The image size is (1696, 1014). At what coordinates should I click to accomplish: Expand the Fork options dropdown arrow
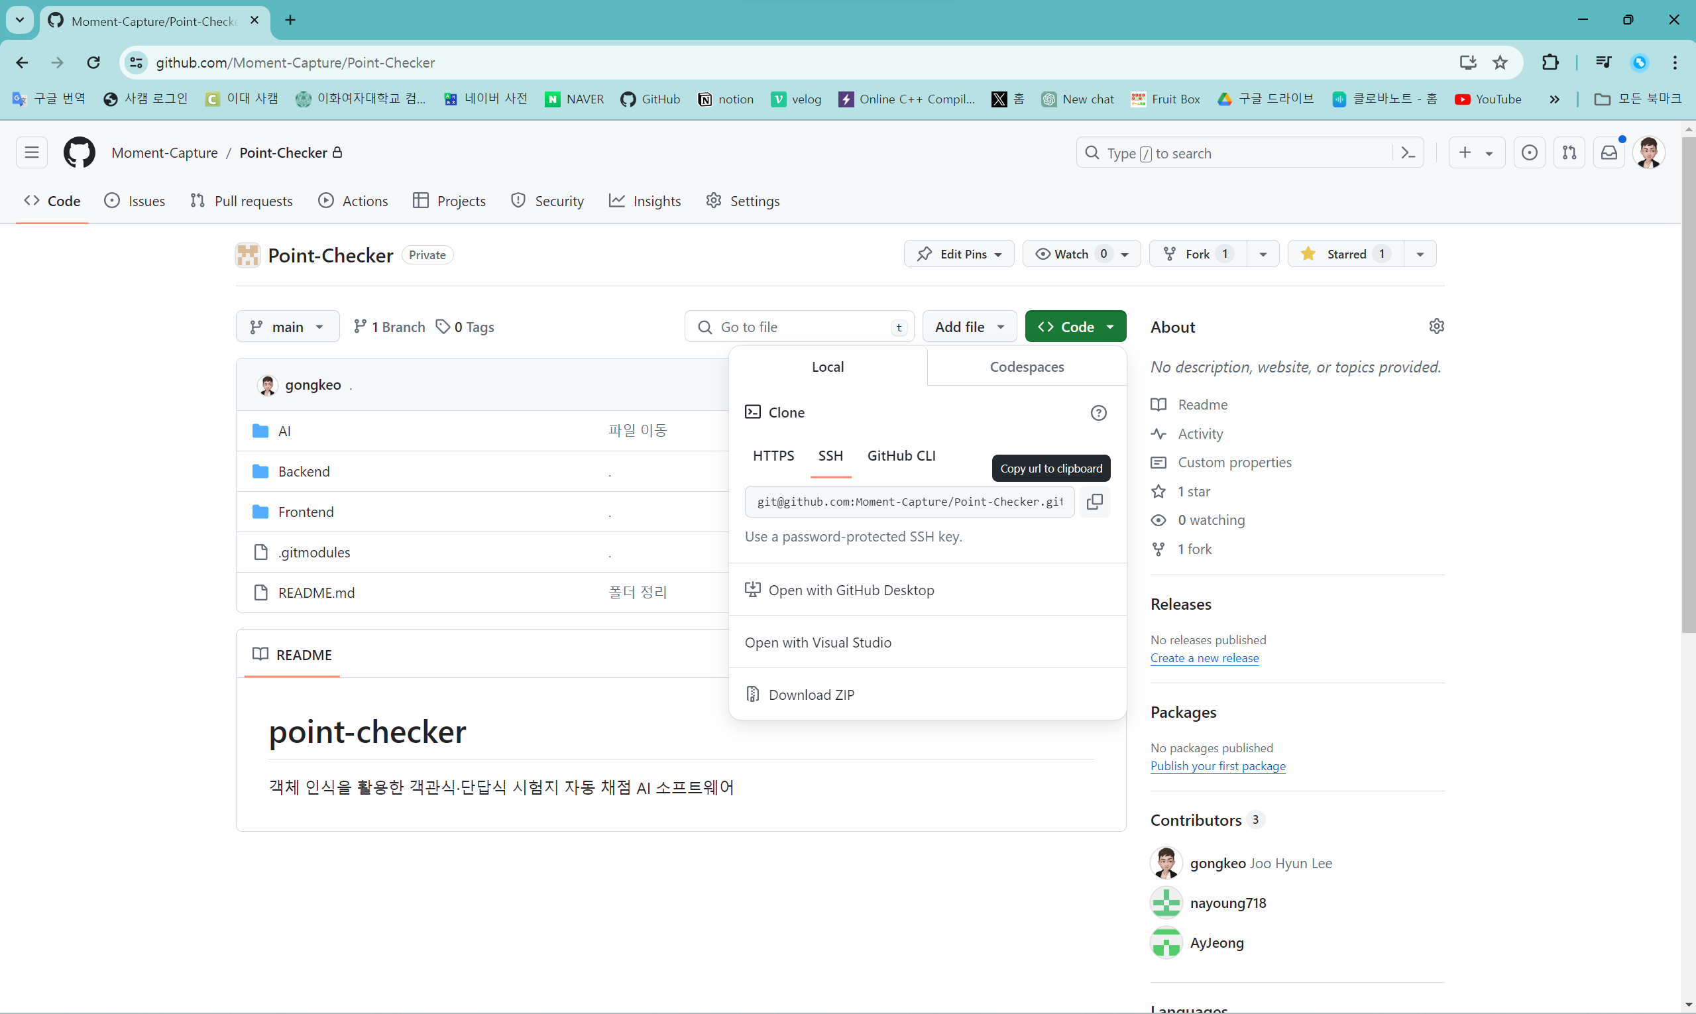pos(1263,254)
